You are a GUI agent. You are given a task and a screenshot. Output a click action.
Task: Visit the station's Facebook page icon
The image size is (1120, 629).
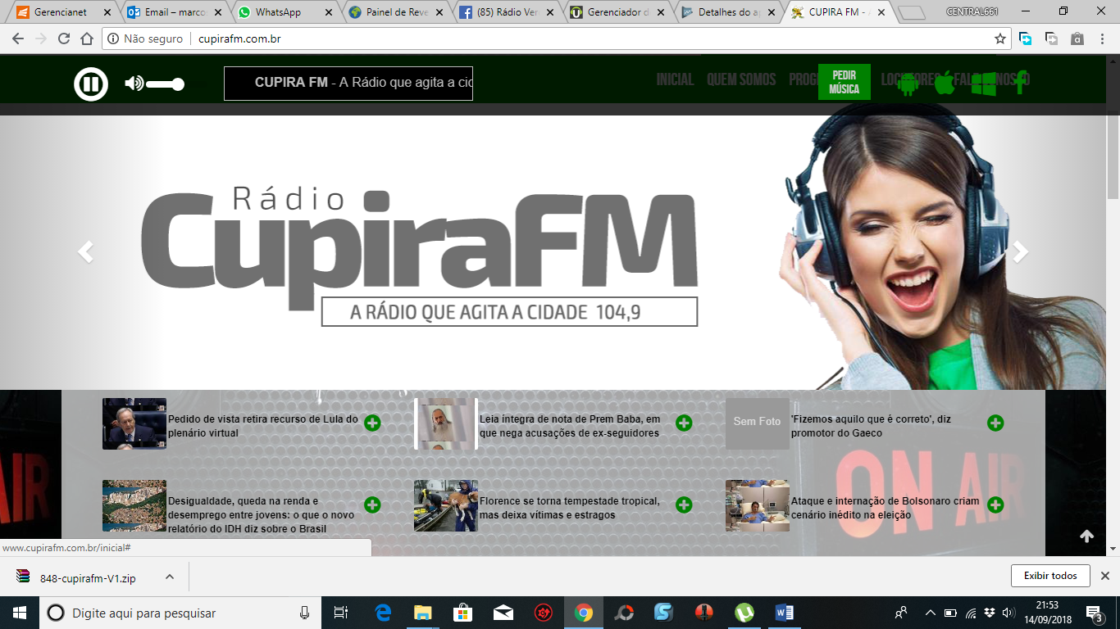[1020, 83]
